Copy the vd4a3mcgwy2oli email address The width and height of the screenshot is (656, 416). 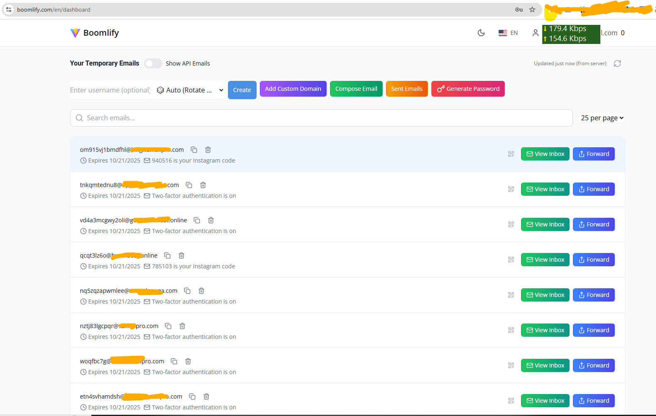click(x=197, y=220)
